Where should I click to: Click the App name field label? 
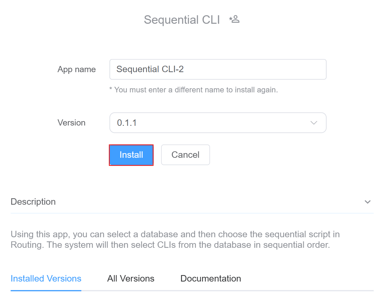(x=77, y=70)
